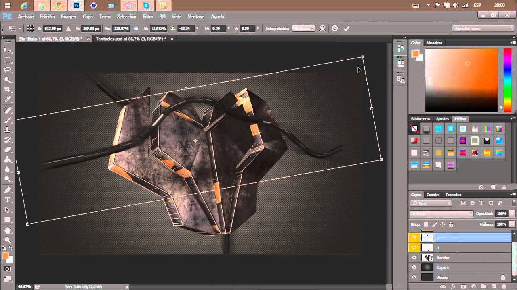Screen dimensions: 517x290
Task: Switch to the Muestras tab
Action: click(x=434, y=43)
